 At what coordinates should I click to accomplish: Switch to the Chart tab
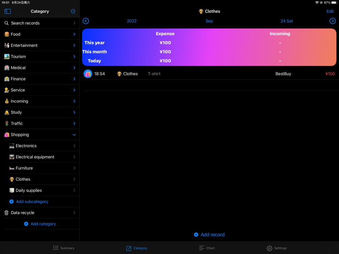(x=207, y=248)
